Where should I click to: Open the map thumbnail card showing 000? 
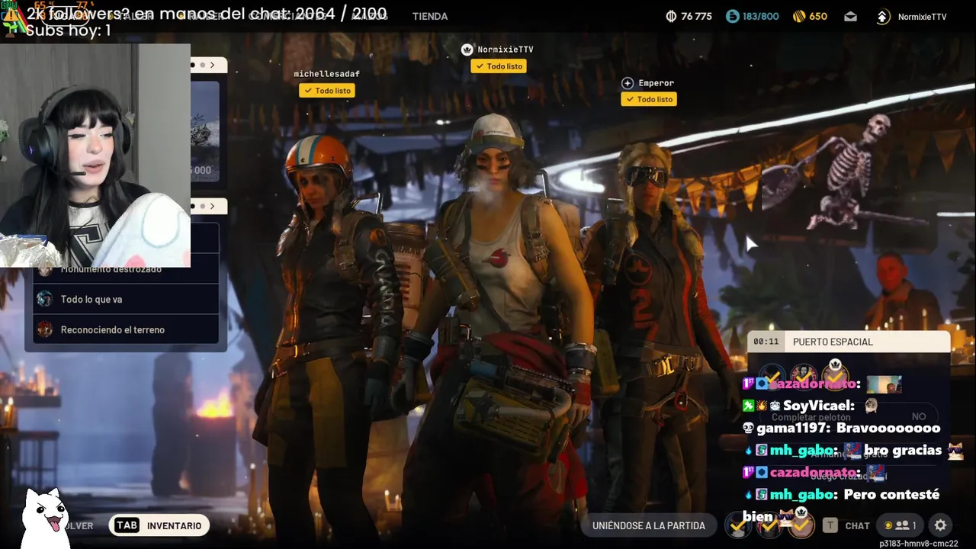(204, 130)
